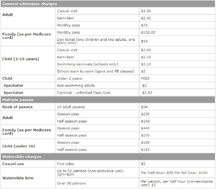
Task: Select the Over 50 patrons cell
Action: click(71, 183)
